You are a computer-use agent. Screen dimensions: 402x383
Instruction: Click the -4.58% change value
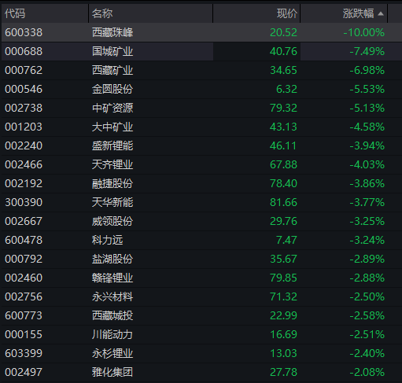tap(367, 127)
